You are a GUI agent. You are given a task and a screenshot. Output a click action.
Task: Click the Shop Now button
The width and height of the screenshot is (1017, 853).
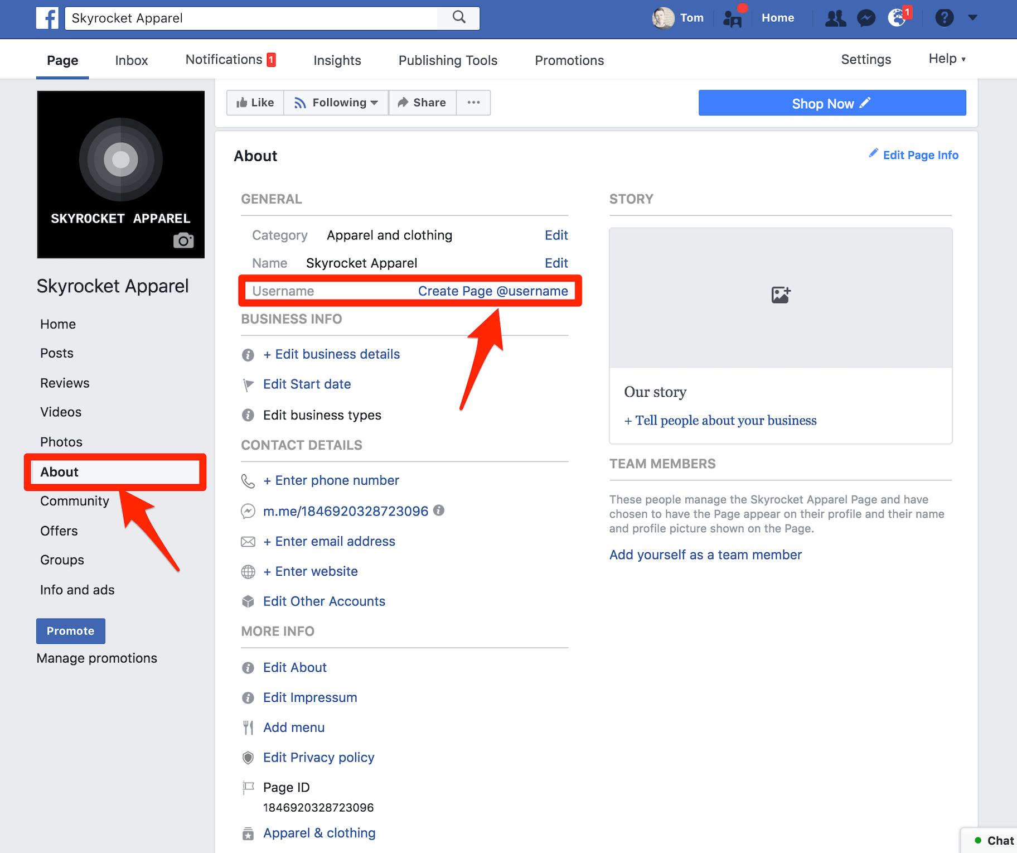pos(831,103)
